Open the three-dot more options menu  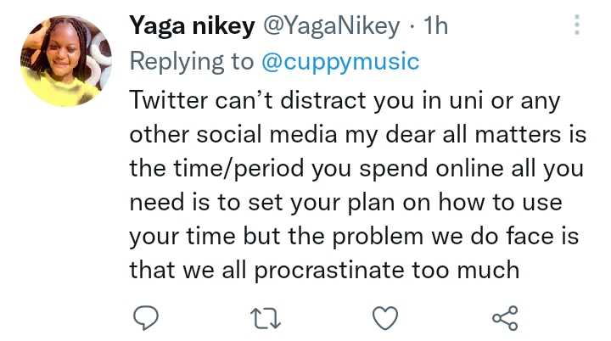577,25
